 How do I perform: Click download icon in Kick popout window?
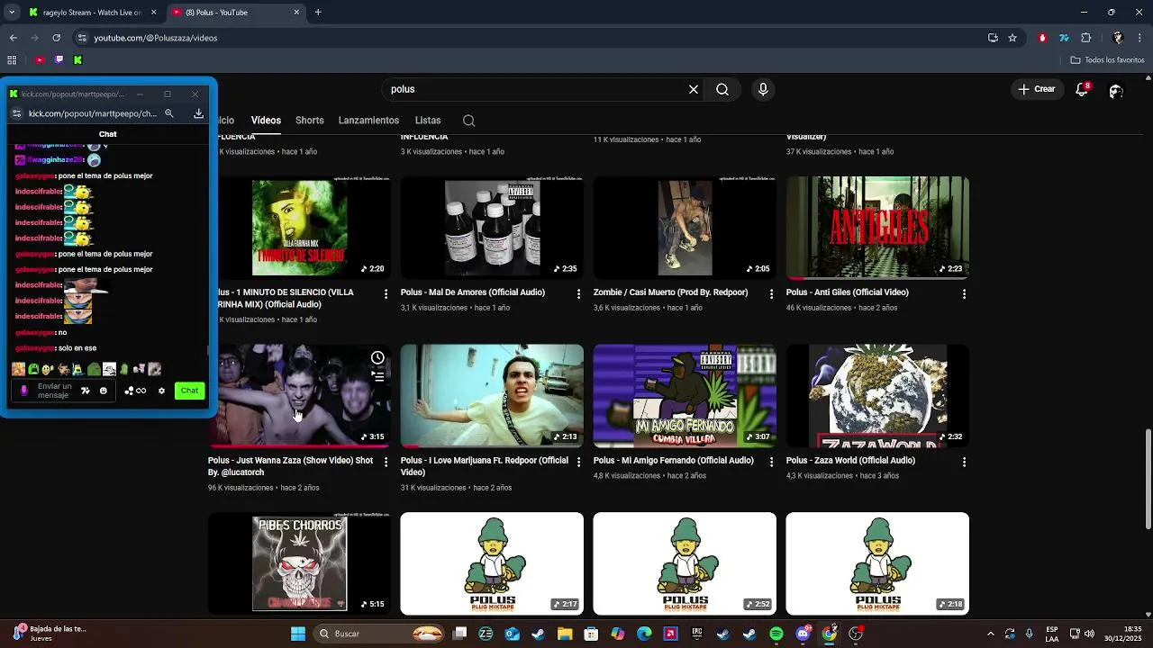(198, 113)
